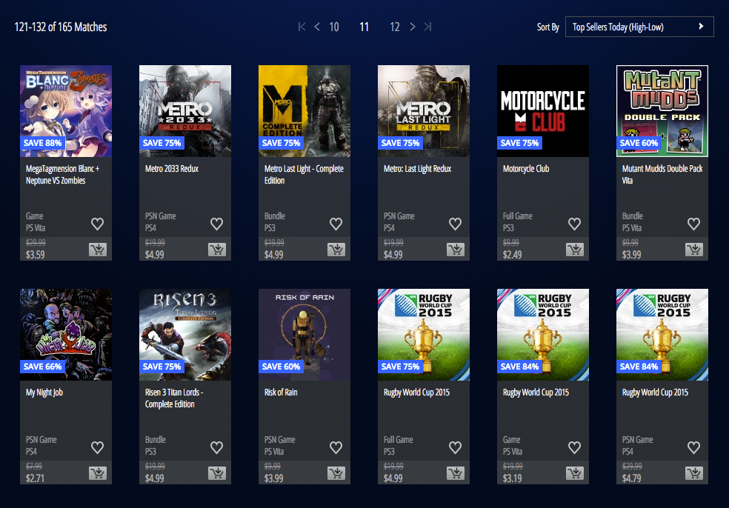729x508 pixels.
Task: Open the Top Sellers Today sort dropdown
Action: pyautogui.click(x=639, y=27)
